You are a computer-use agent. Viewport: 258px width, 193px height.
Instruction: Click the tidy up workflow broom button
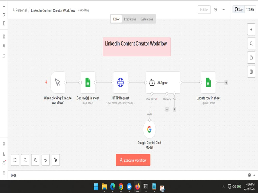point(56,160)
